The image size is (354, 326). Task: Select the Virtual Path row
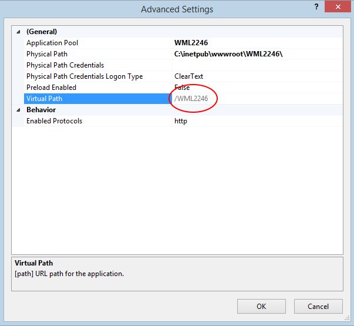(98, 99)
